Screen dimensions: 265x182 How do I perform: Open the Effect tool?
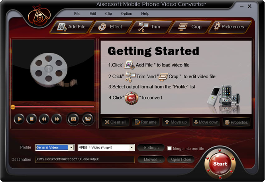(111, 27)
